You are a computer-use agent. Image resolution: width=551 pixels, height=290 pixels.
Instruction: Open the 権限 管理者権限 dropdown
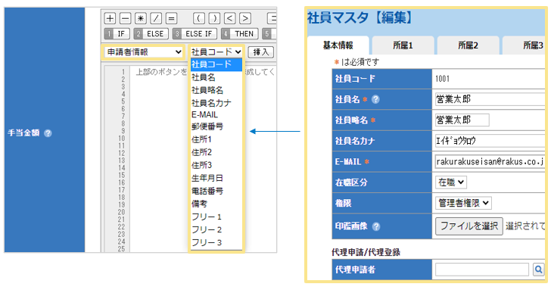(463, 203)
